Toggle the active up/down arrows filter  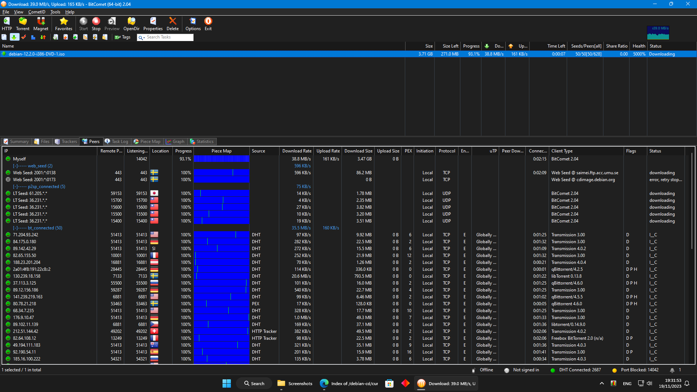[x=43, y=37]
